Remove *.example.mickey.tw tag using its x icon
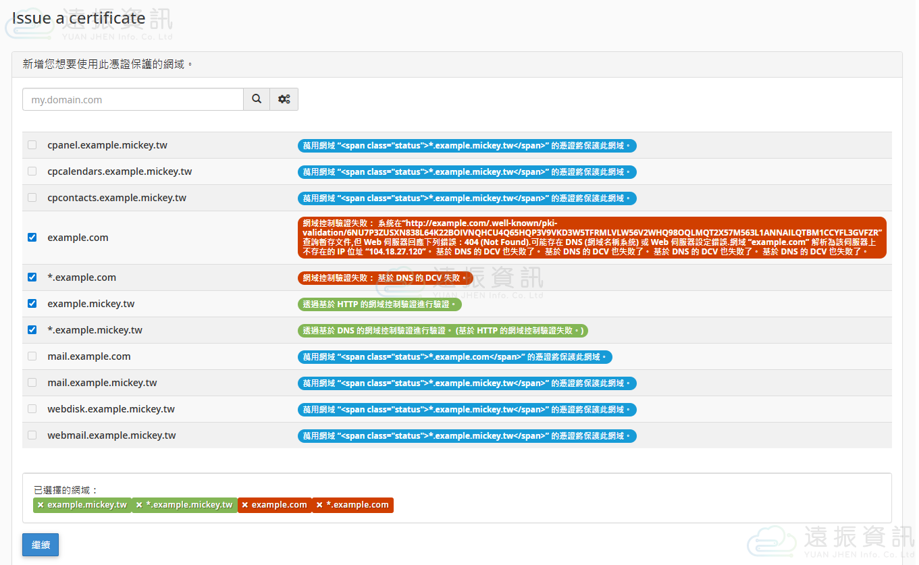 [139, 505]
